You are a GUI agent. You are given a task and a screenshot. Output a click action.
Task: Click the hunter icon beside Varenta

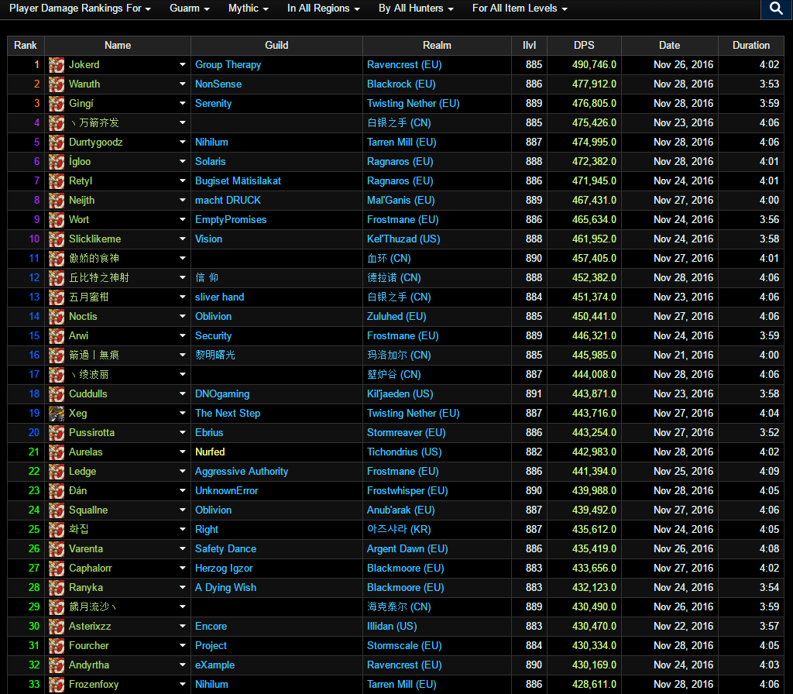coord(56,549)
